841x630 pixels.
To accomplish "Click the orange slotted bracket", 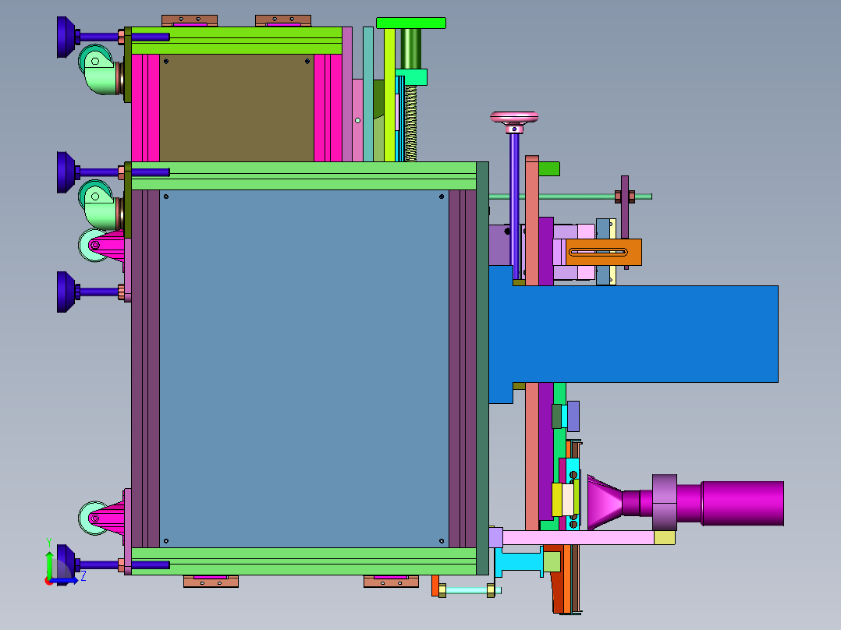I will point(603,252).
